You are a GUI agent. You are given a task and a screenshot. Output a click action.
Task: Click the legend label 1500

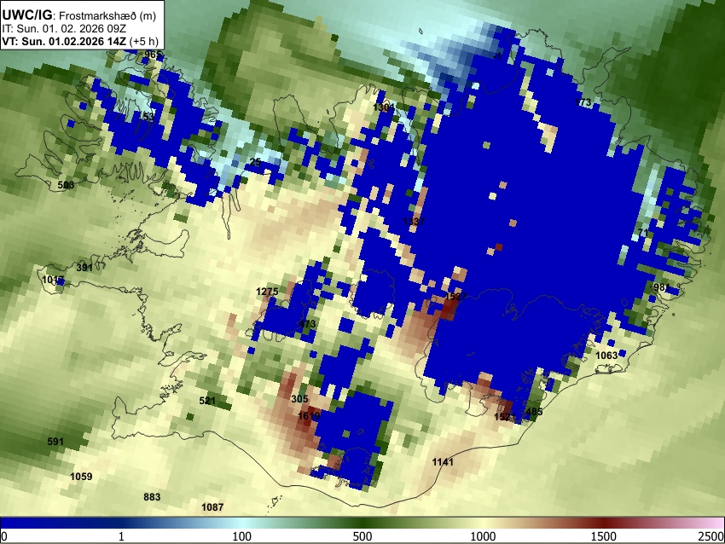[x=604, y=536]
